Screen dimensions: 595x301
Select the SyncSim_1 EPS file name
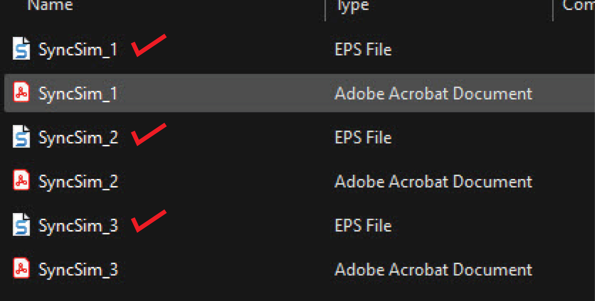(78, 50)
